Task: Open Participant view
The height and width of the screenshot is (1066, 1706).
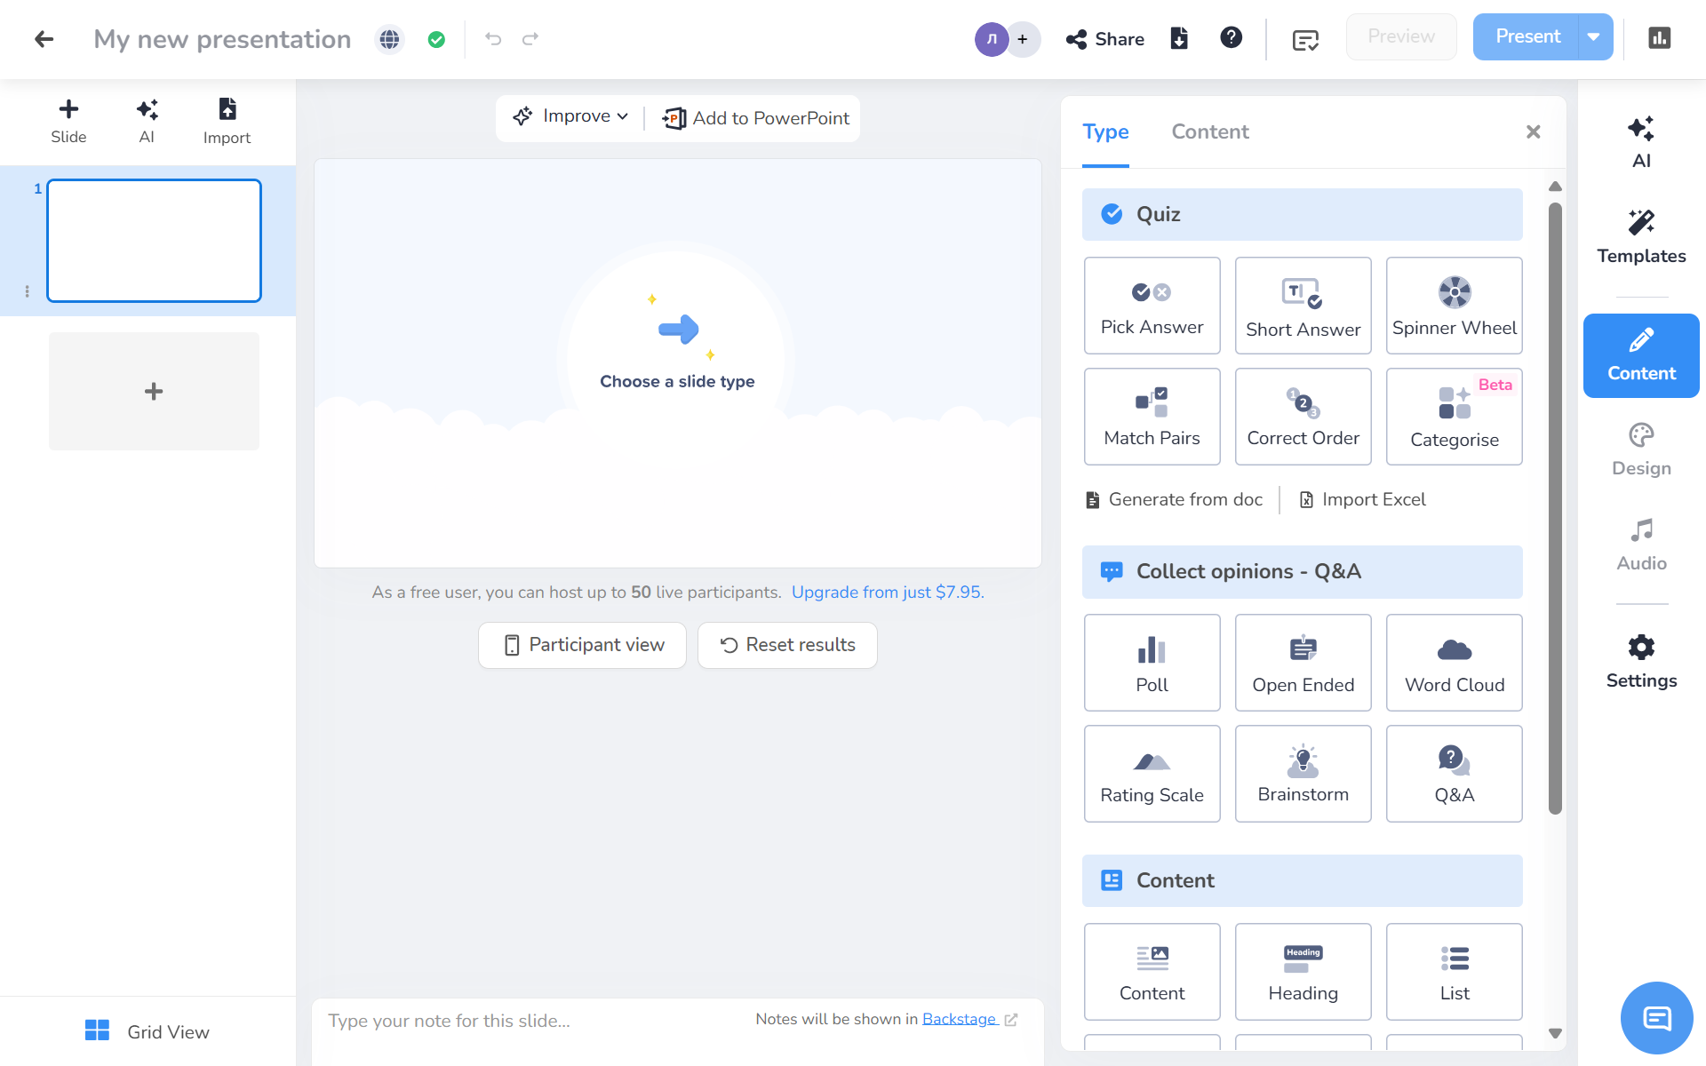Action: point(582,645)
